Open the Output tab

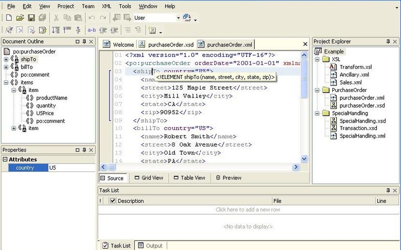[151, 245]
